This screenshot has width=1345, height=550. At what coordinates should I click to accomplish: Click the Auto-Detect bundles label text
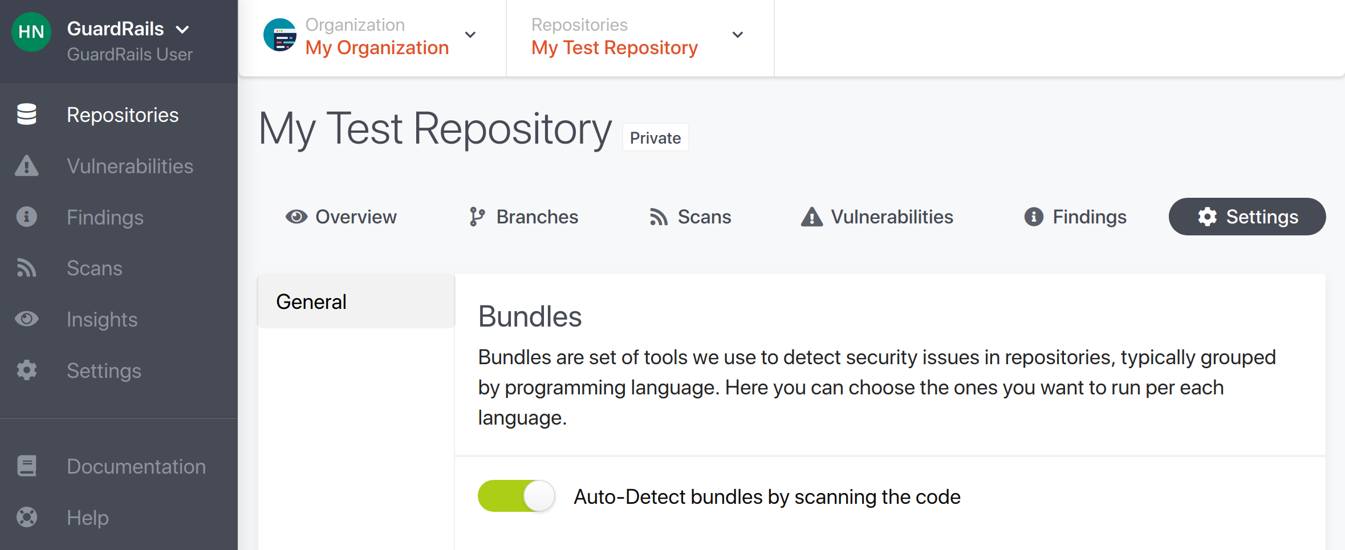coord(767,497)
